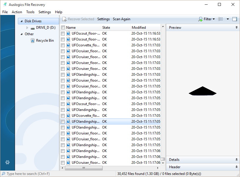
Task: Collapse the Disk Drives tree section
Action: [22, 21]
